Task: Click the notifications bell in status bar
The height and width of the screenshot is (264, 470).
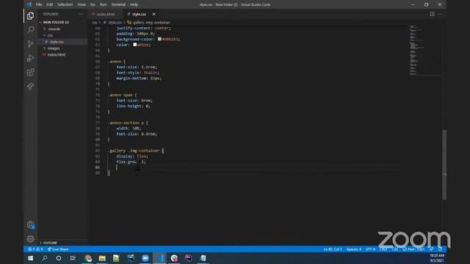Action: pyautogui.click(x=440, y=249)
